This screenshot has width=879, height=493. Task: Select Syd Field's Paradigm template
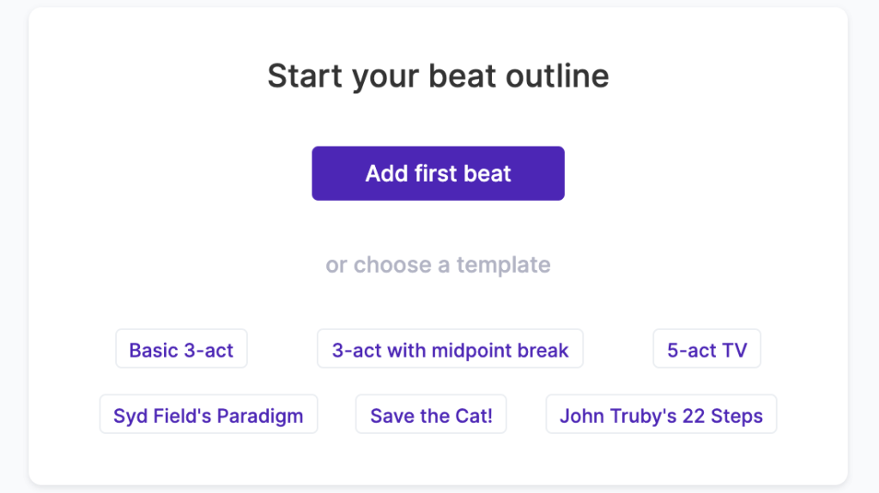pyautogui.click(x=209, y=414)
